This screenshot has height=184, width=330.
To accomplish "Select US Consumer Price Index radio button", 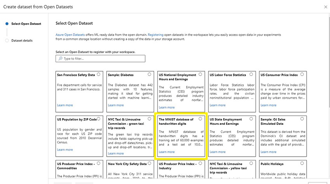I will [302, 74].
